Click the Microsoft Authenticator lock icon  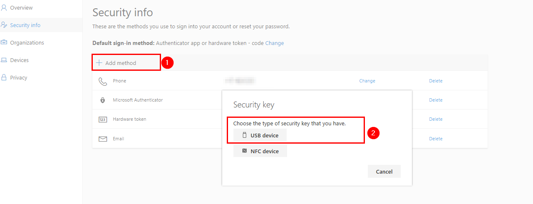(x=103, y=100)
